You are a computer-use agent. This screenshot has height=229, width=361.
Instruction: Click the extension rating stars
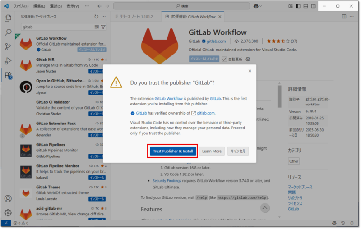[x=278, y=41]
